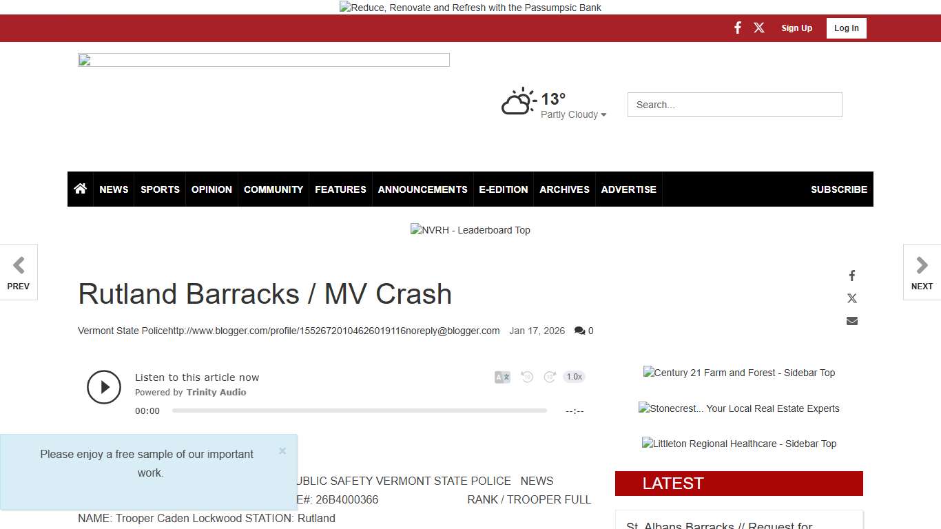Screen dimensions: 941x529
Task: Open the site's Facebook page
Action: pos(737,28)
